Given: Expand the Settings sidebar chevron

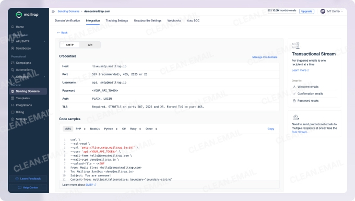Looking at the screenshot, I should click(x=44, y=119).
